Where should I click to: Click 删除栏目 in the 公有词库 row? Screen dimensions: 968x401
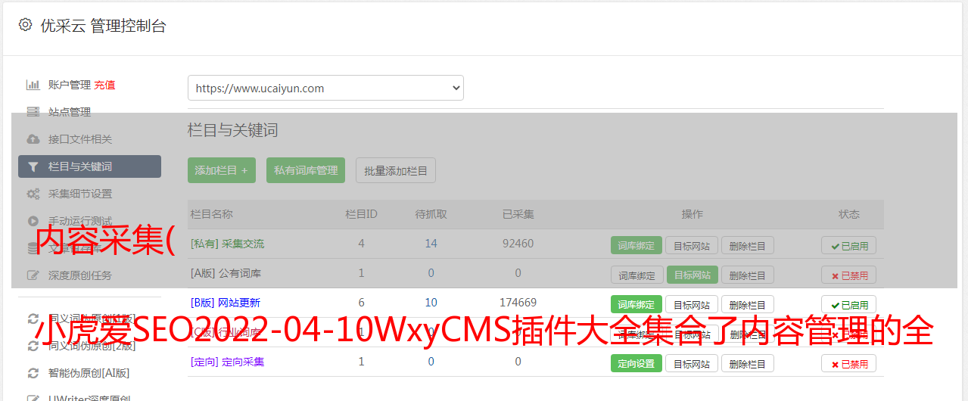pyautogui.click(x=748, y=275)
